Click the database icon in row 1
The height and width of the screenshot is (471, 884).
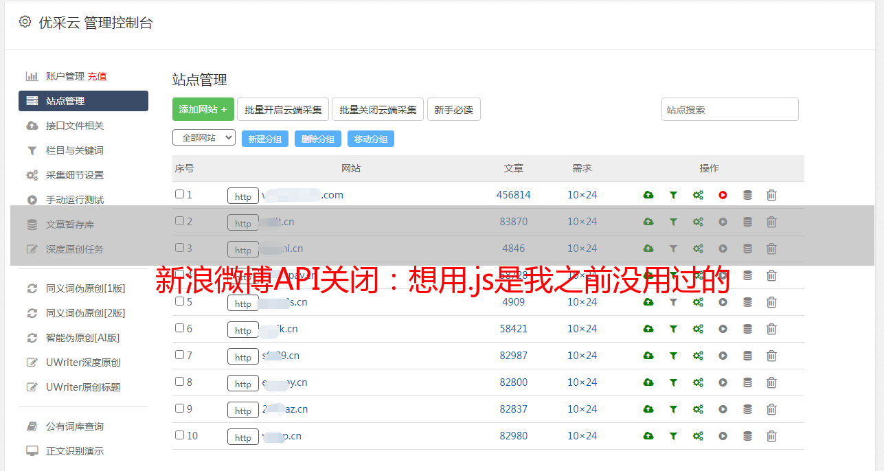pyautogui.click(x=747, y=195)
